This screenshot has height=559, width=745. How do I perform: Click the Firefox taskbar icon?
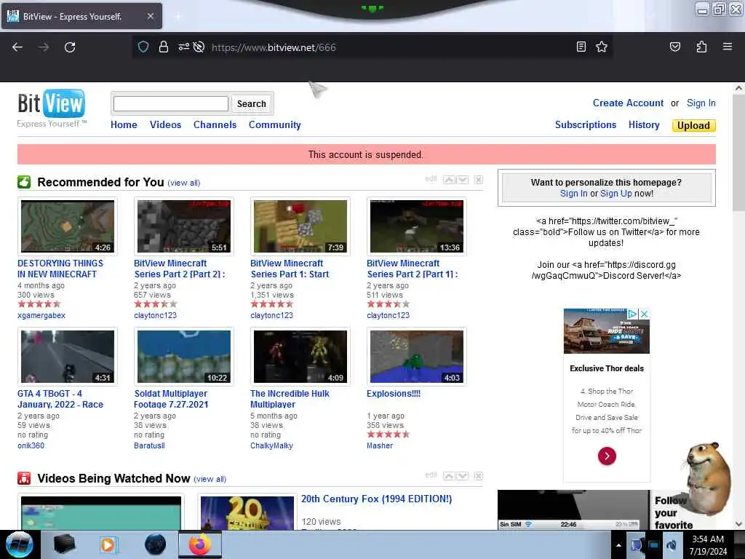(x=200, y=544)
